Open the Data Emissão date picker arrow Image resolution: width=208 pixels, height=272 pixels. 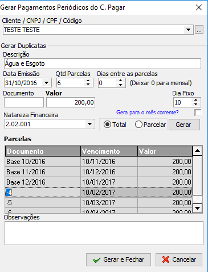(46, 83)
